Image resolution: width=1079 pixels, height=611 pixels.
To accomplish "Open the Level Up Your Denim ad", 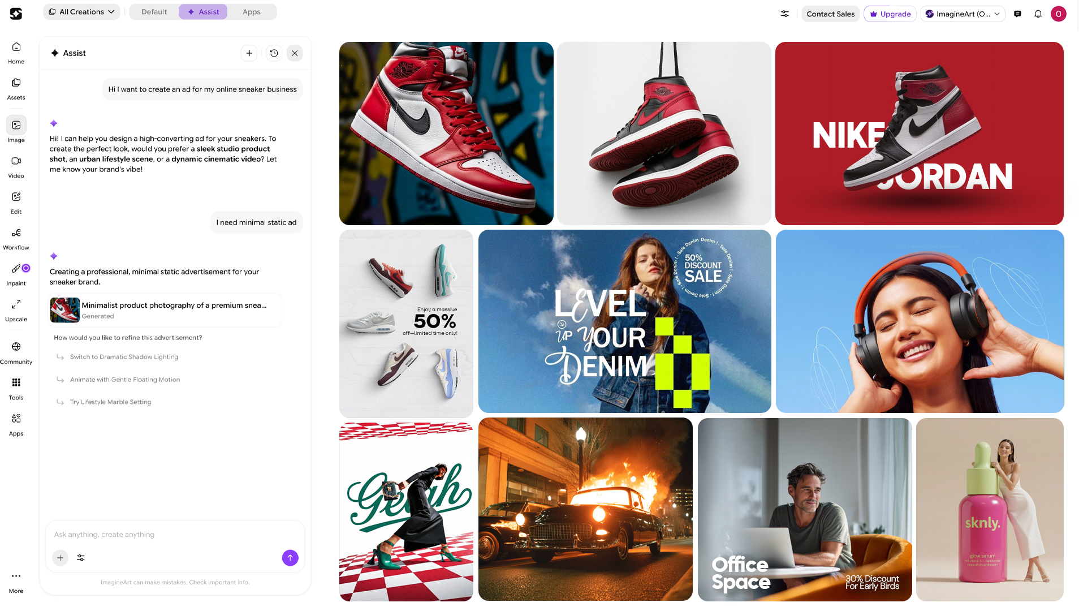I will (624, 321).
